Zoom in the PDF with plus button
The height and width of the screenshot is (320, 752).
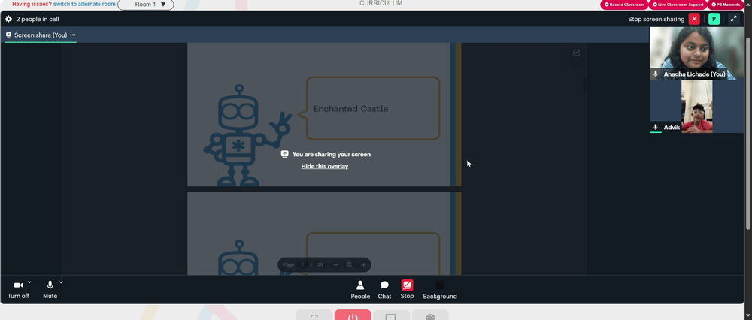click(x=363, y=265)
